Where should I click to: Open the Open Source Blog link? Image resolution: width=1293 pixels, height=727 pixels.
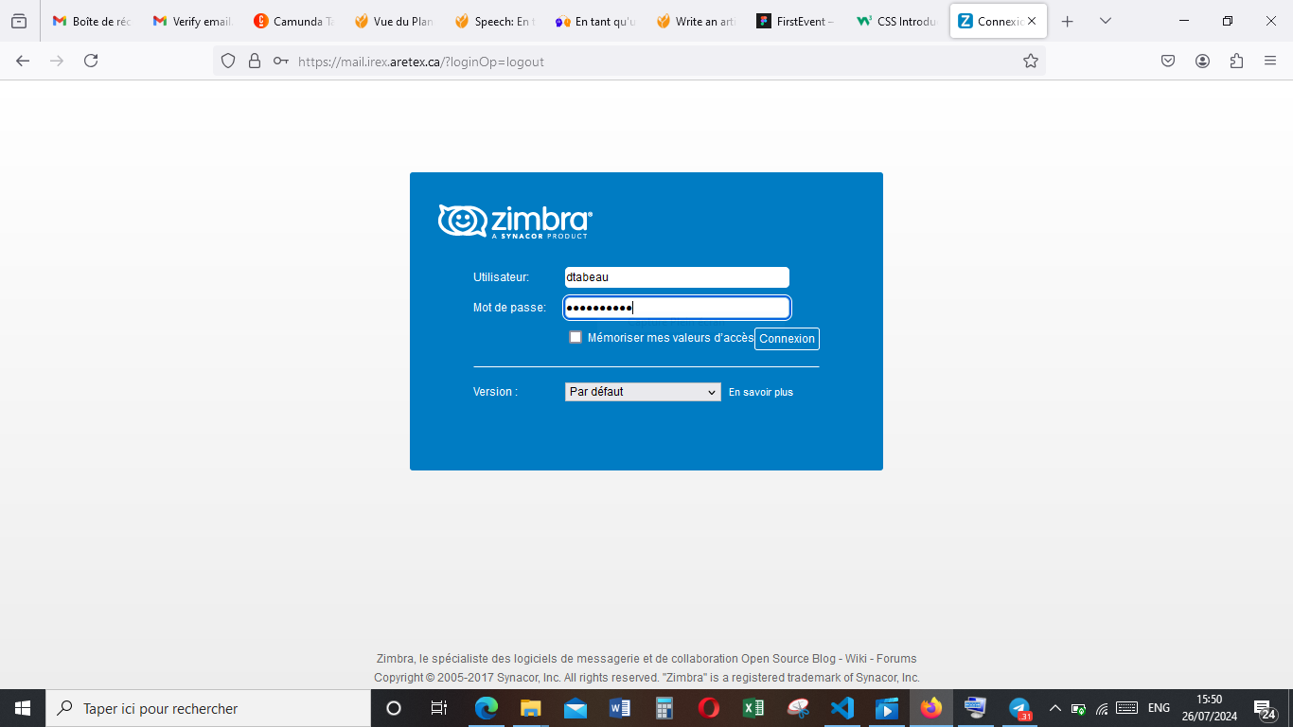pos(788,659)
